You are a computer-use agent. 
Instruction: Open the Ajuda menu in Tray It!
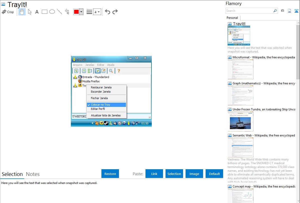[111, 65]
